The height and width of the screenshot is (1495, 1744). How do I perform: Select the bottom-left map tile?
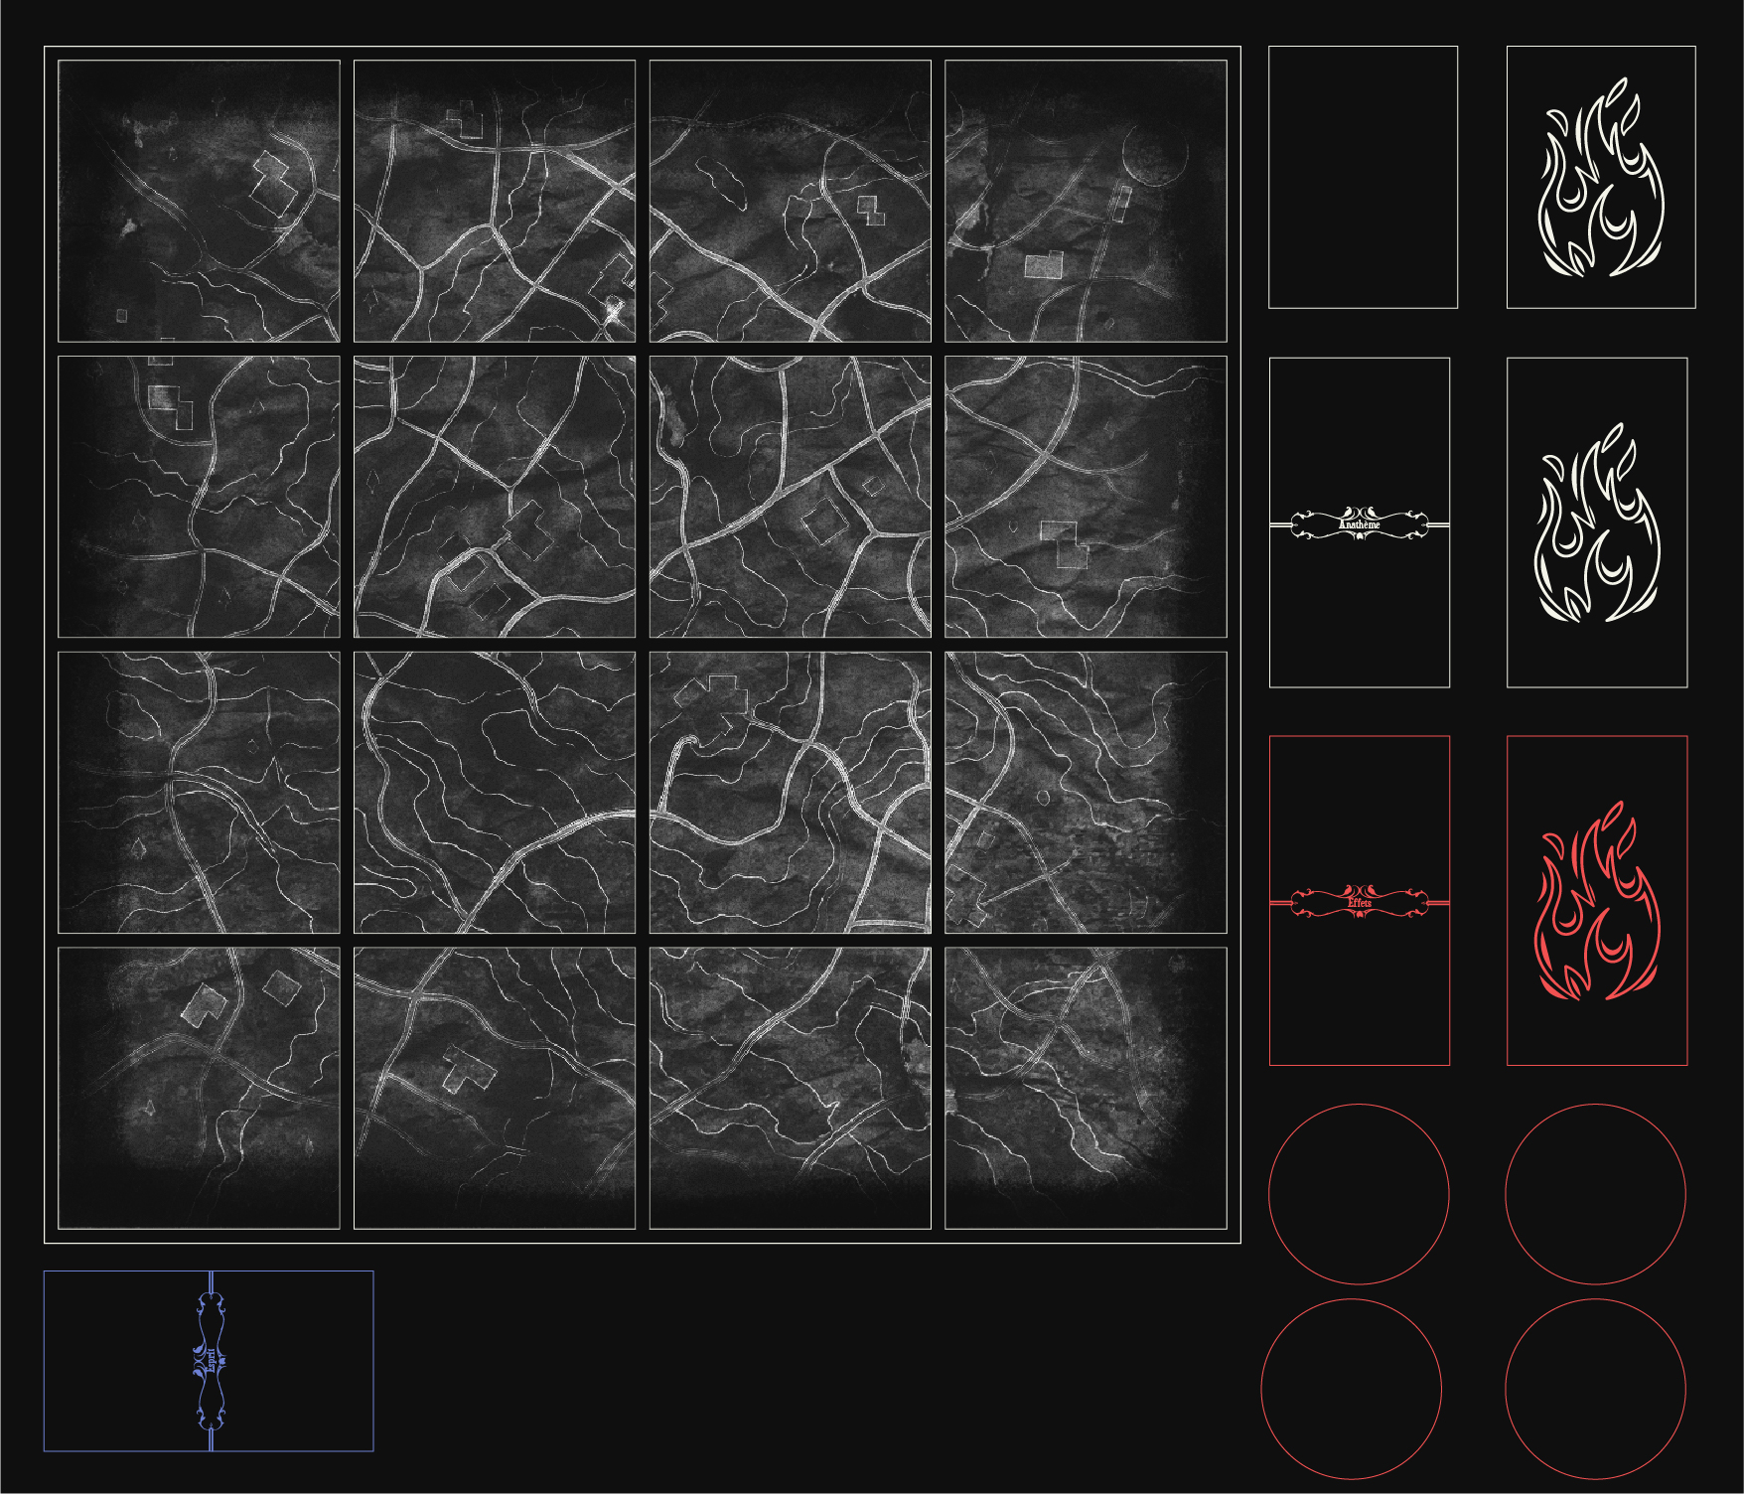[199, 1088]
